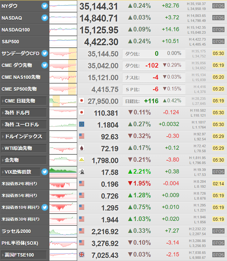Click the US flag in 米国債券5年利回り row
Image resolution: width=227 pixels, height=261 pixels.
[82, 195]
